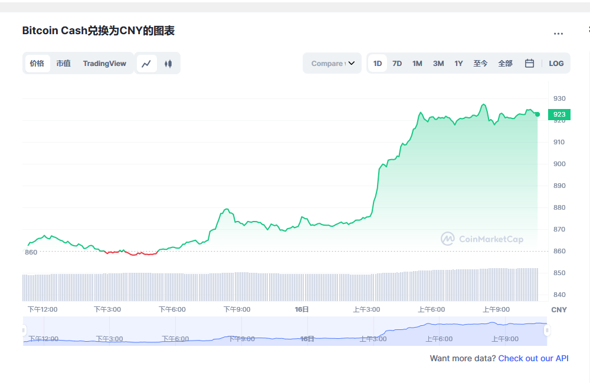
Task: Open the three-dot more options menu
Action: [558, 34]
